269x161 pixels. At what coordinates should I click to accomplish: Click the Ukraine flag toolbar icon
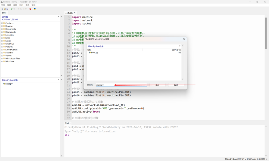[x=35, y=9]
